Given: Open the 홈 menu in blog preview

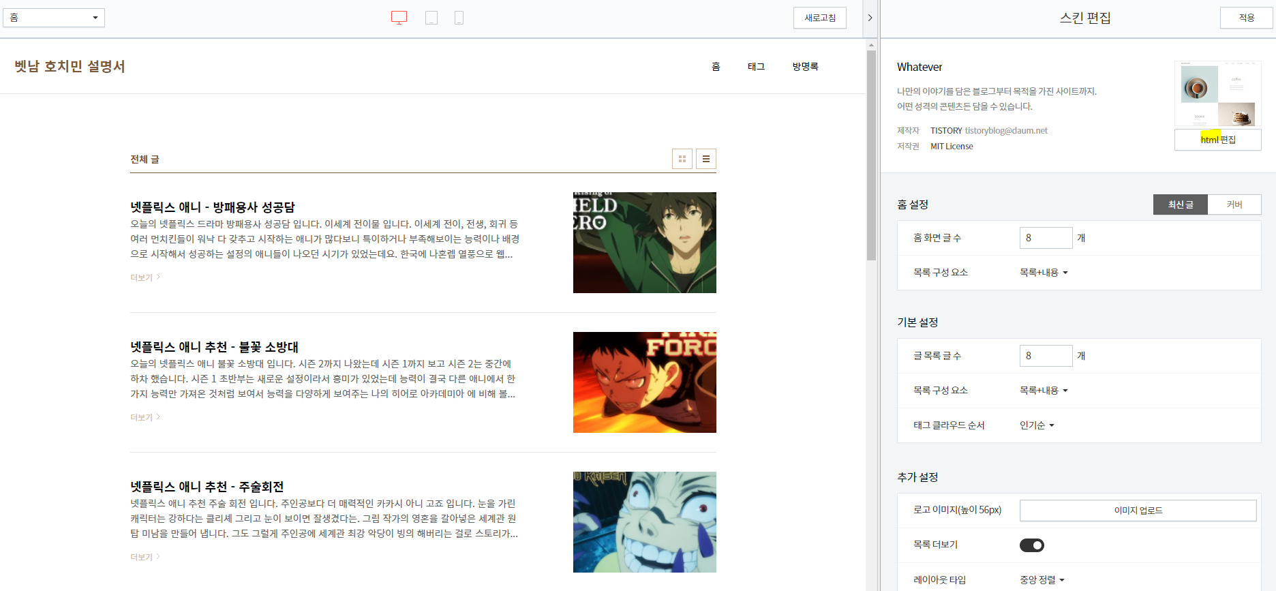Looking at the screenshot, I should pyautogui.click(x=716, y=66).
